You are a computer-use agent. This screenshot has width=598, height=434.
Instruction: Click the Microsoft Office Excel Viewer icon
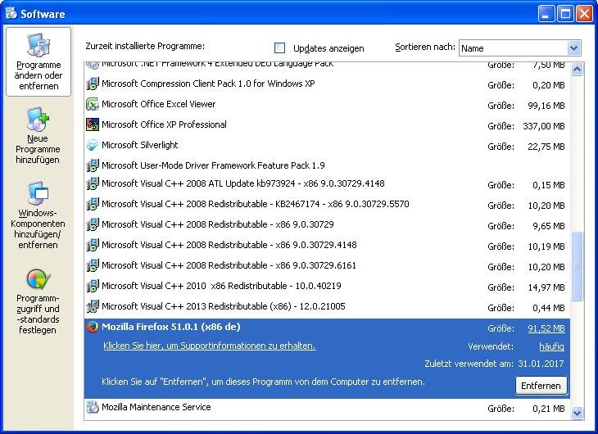click(93, 104)
